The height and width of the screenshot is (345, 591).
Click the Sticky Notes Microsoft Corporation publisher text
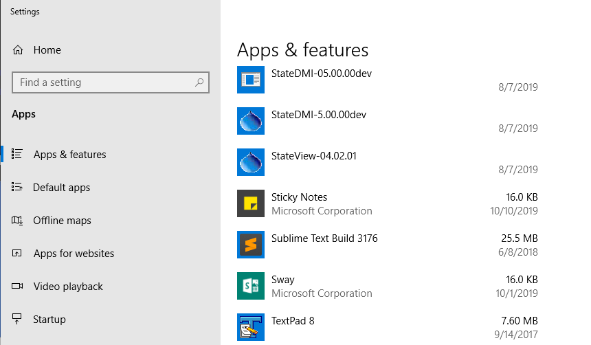tap(322, 211)
